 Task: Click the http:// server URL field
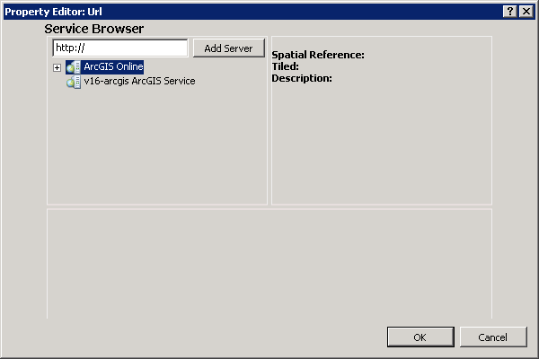point(120,48)
